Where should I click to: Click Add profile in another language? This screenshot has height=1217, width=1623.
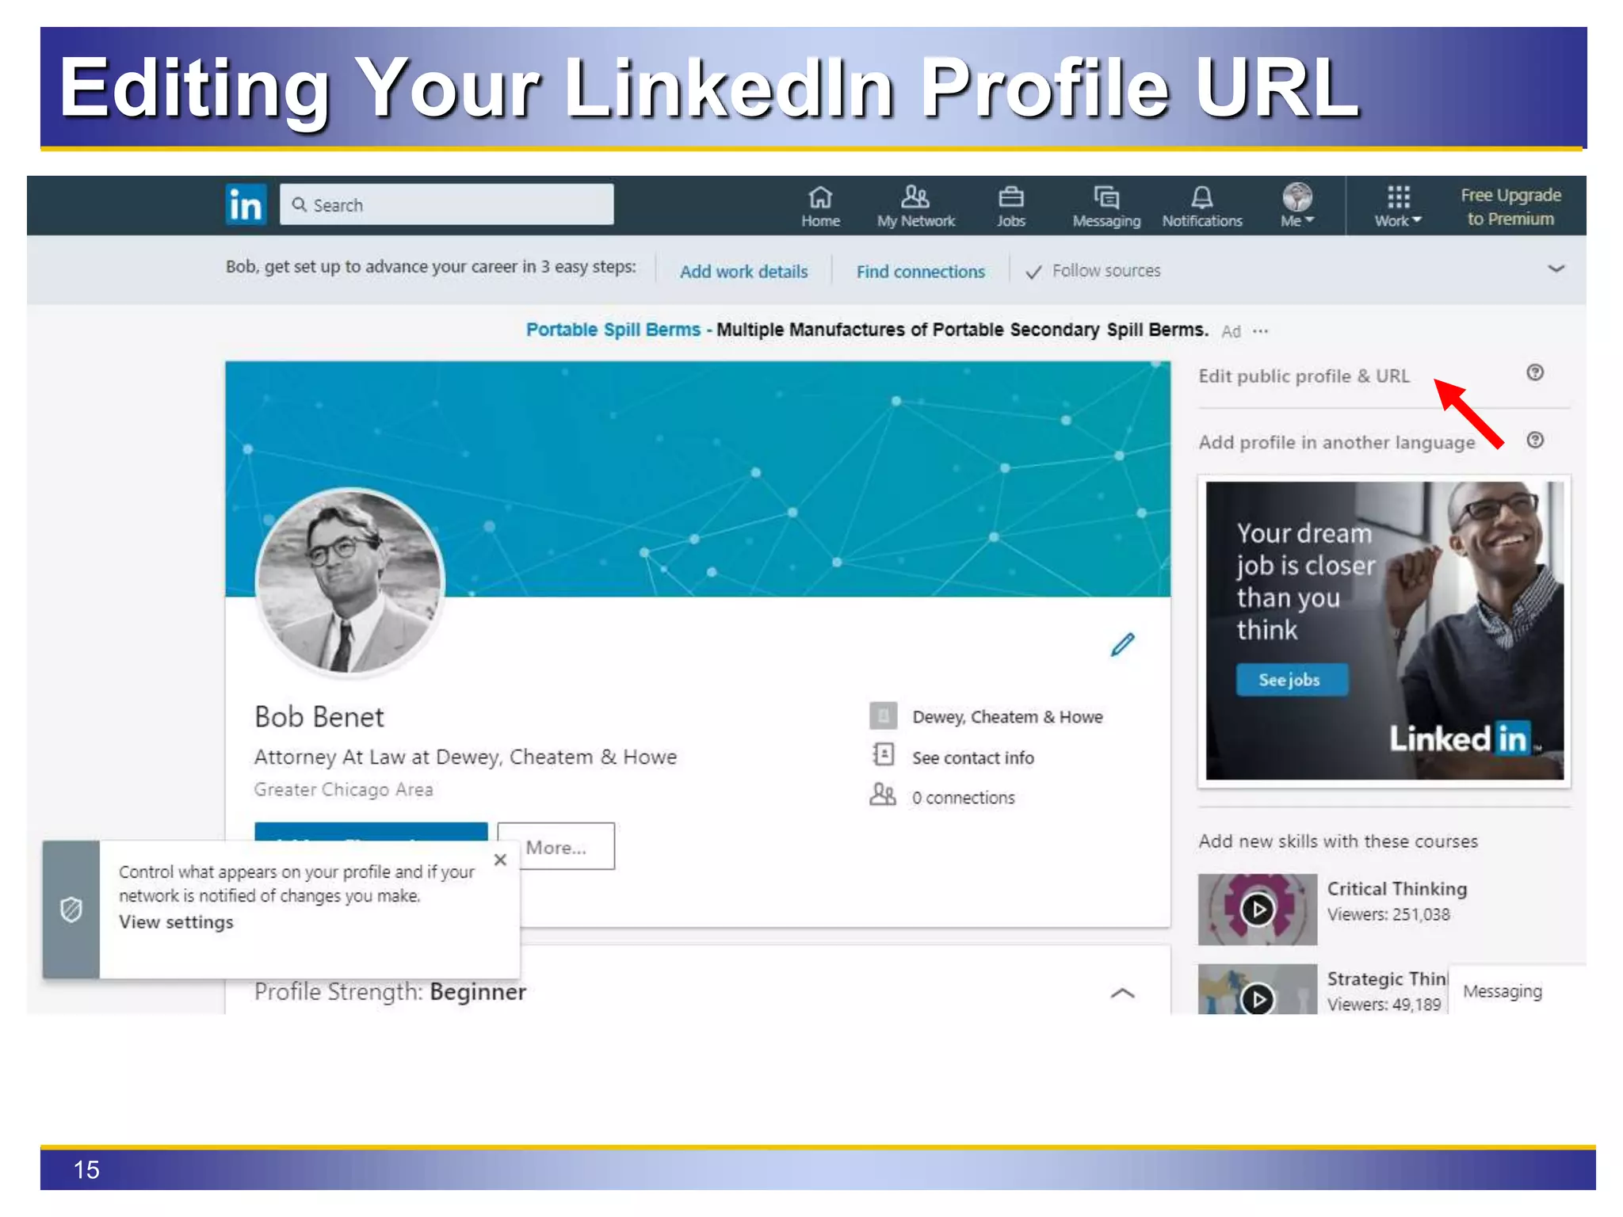1337,442
